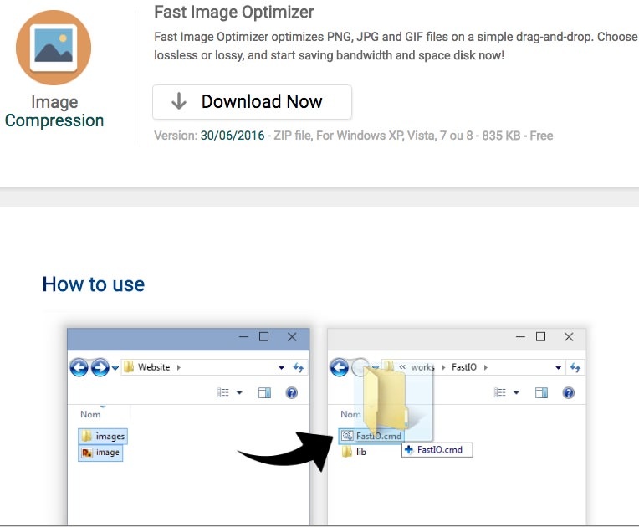Click the works breadcrumb segment

(x=422, y=367)
